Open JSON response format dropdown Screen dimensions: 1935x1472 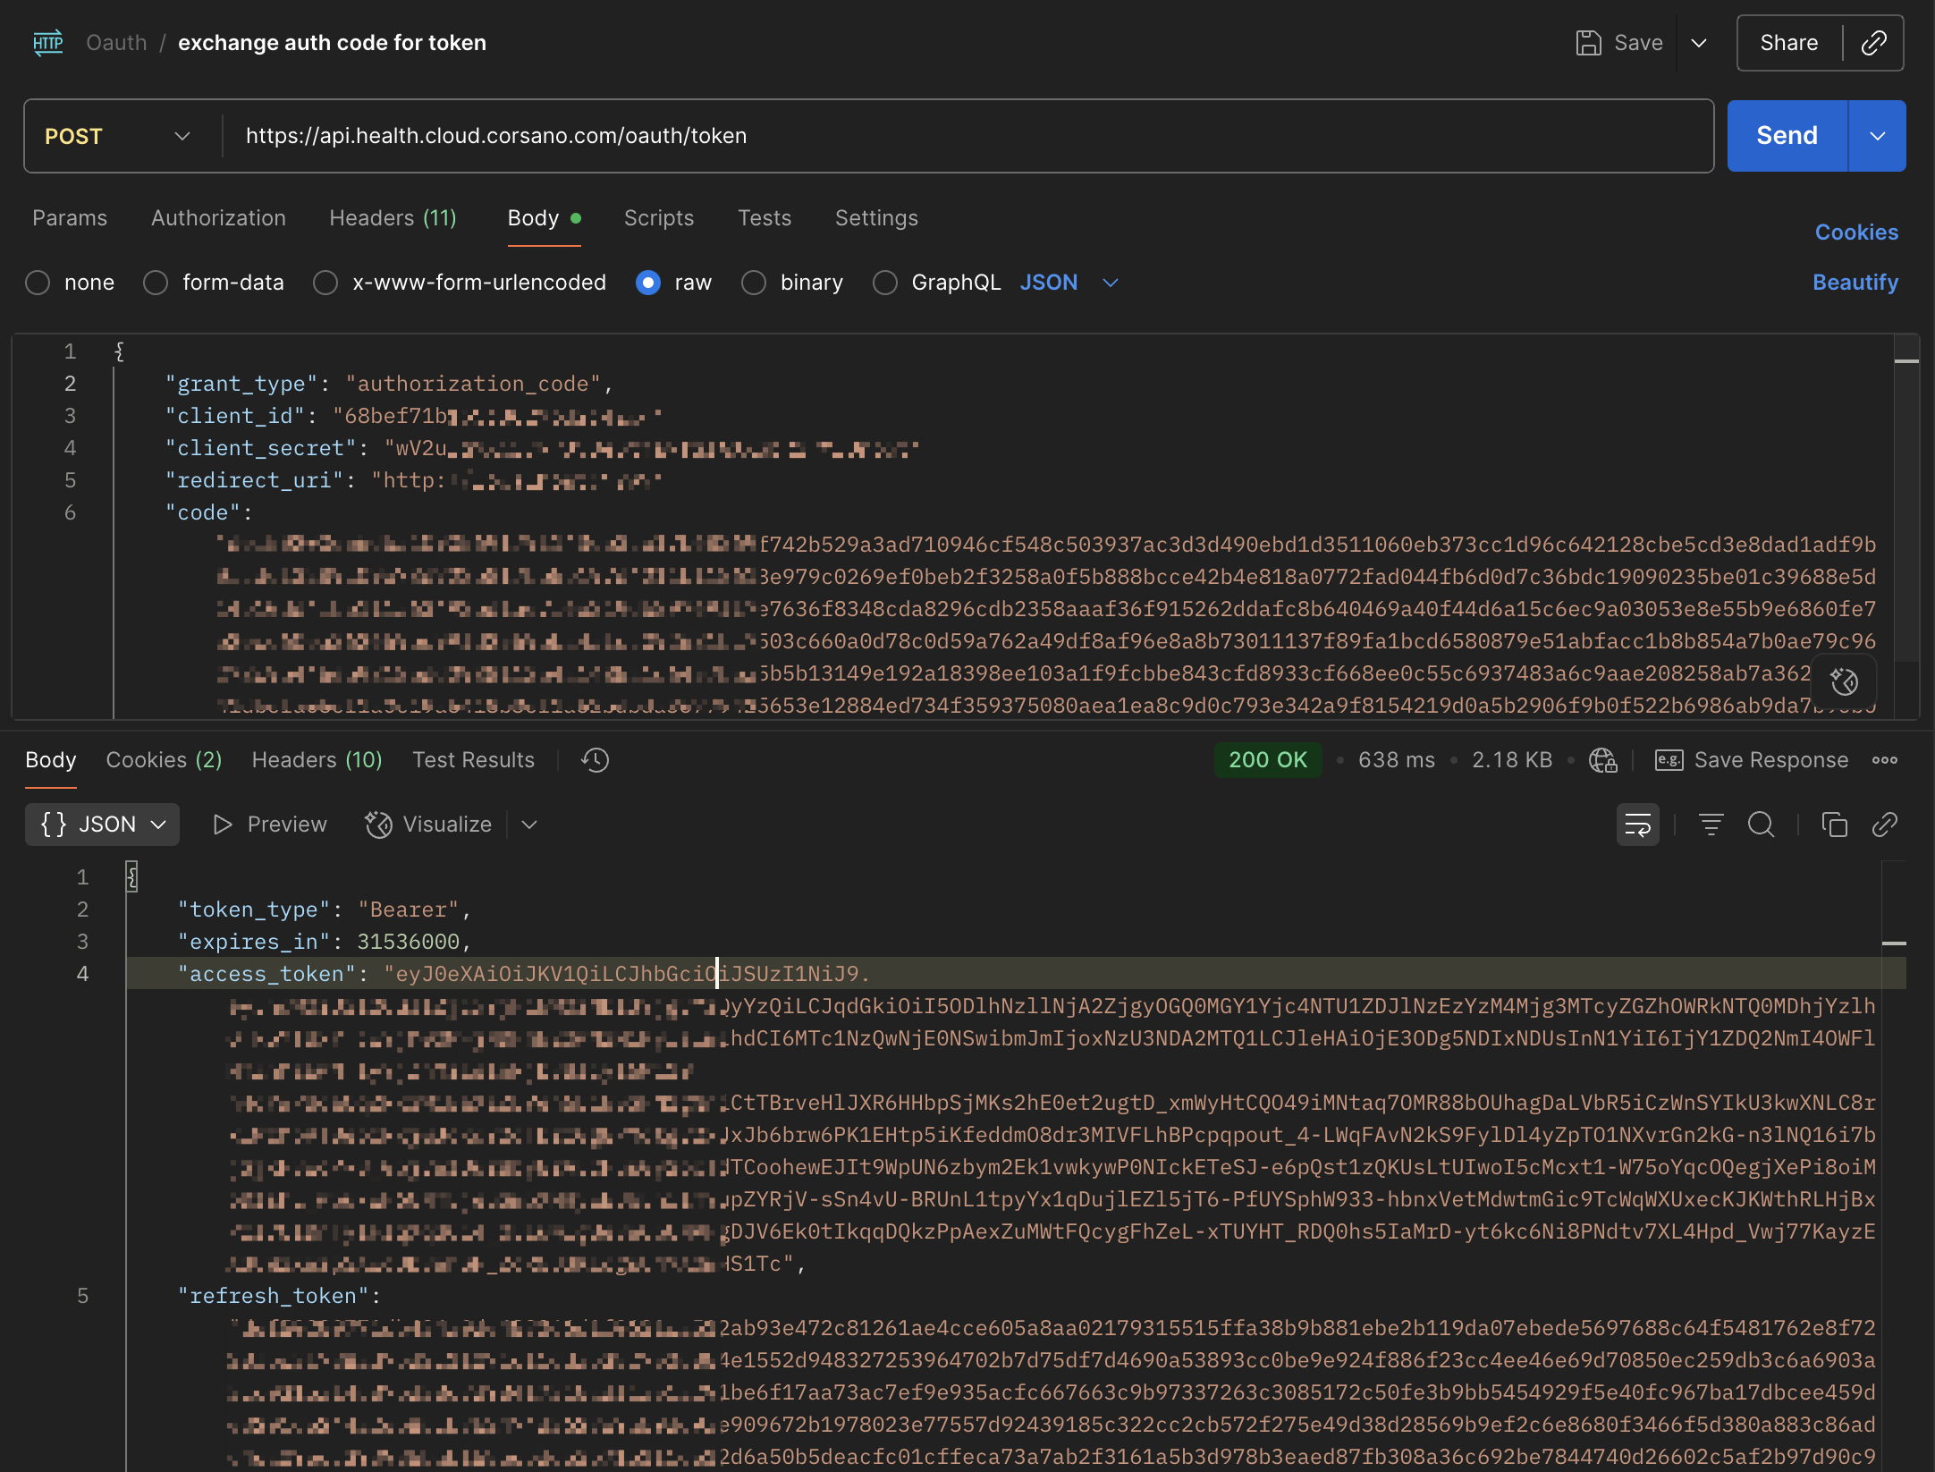click(x=102, y=825)
